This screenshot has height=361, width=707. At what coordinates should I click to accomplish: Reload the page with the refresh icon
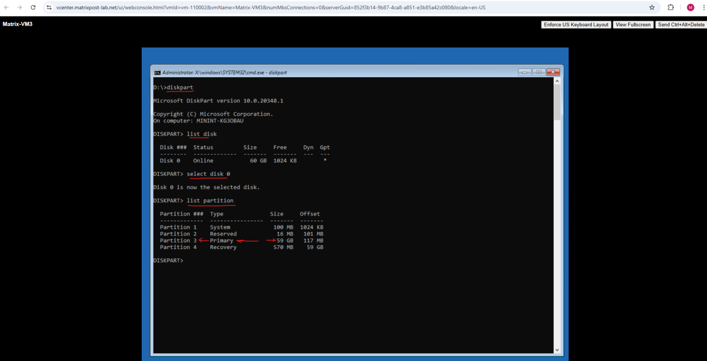[32, 7]
